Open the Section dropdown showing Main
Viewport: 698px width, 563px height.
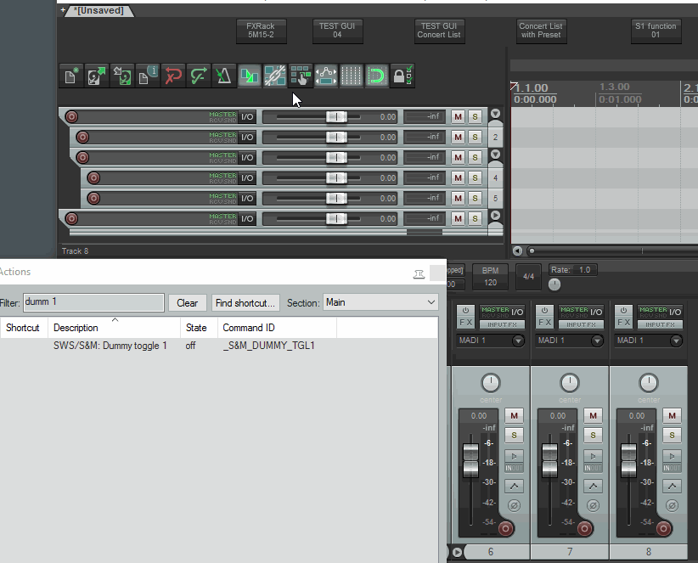[380, 302]
